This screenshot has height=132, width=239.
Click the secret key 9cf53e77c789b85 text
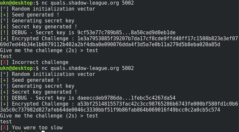pos(126,33)
